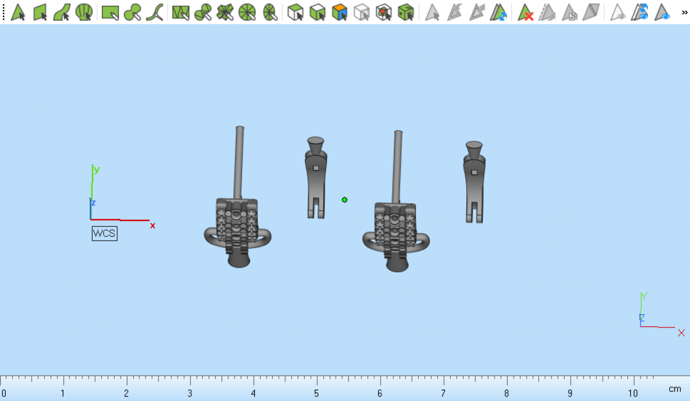Select the Mark Surface tool
Image resolution: width=690 pixels, height=401 pixels.
point(62,12)
